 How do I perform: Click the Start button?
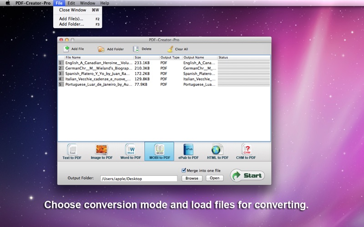point(248,175)
